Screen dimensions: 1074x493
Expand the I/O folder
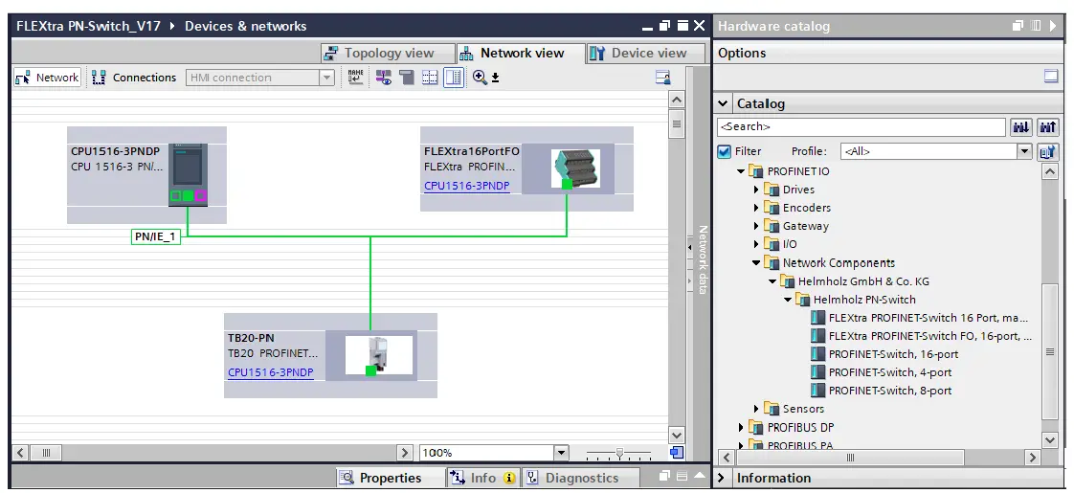coord(756,244)
